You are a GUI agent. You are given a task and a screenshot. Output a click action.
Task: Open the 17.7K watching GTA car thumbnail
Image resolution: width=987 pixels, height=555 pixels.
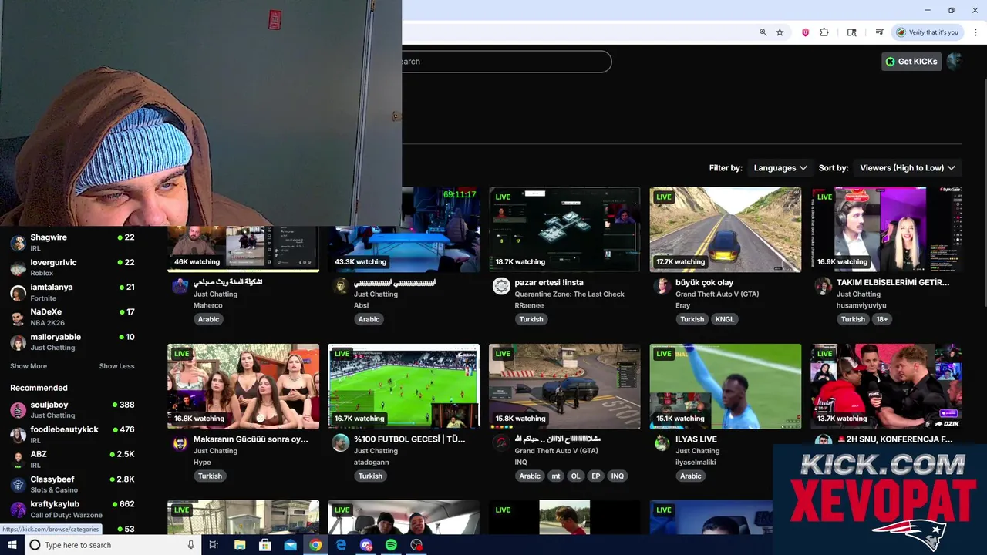click(x=725, y=229)
